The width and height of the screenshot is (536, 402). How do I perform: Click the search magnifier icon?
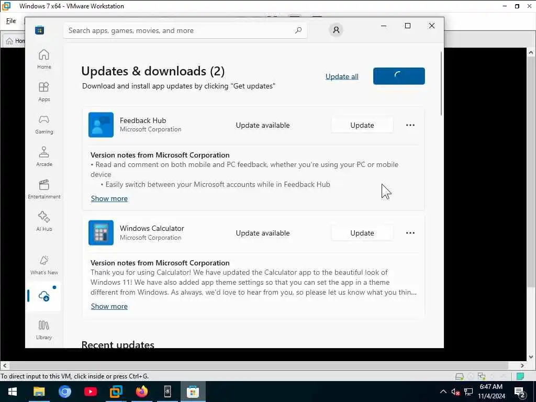click(298, 30)
